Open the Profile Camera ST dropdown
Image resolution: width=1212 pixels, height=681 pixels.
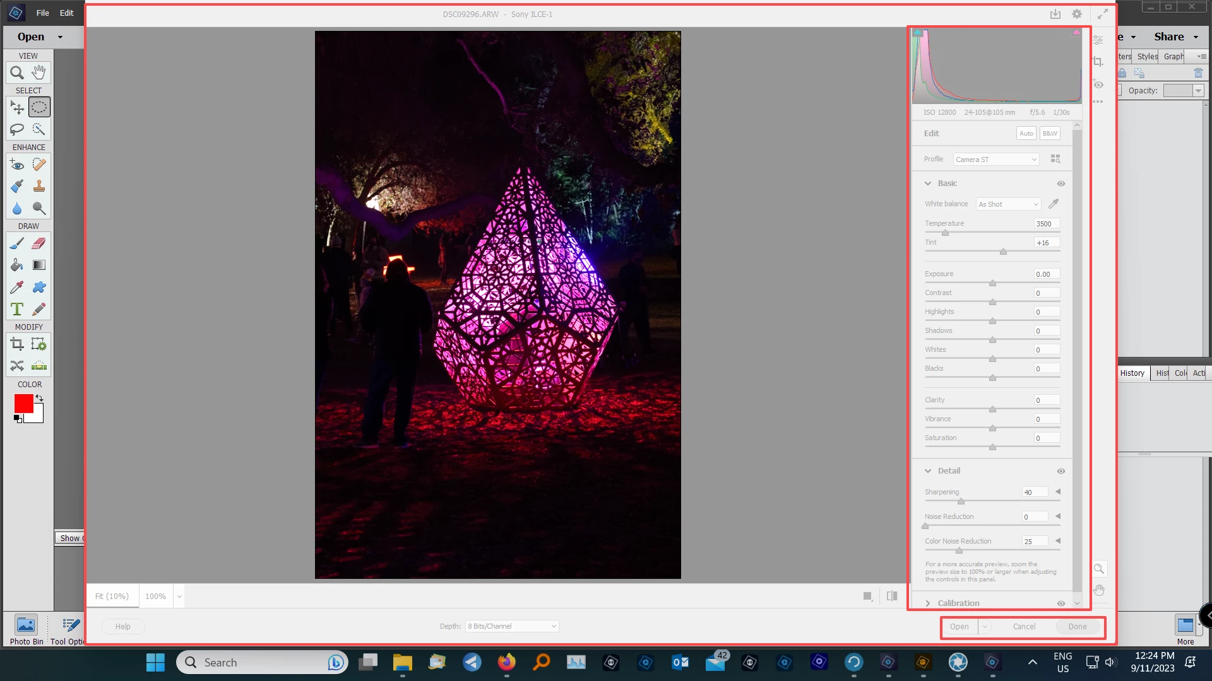click(x=995, y=160)
